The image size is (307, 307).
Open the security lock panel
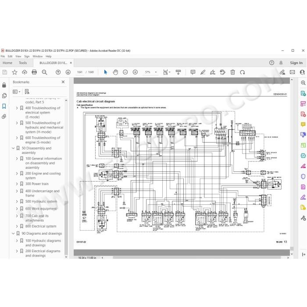point(4,85)
